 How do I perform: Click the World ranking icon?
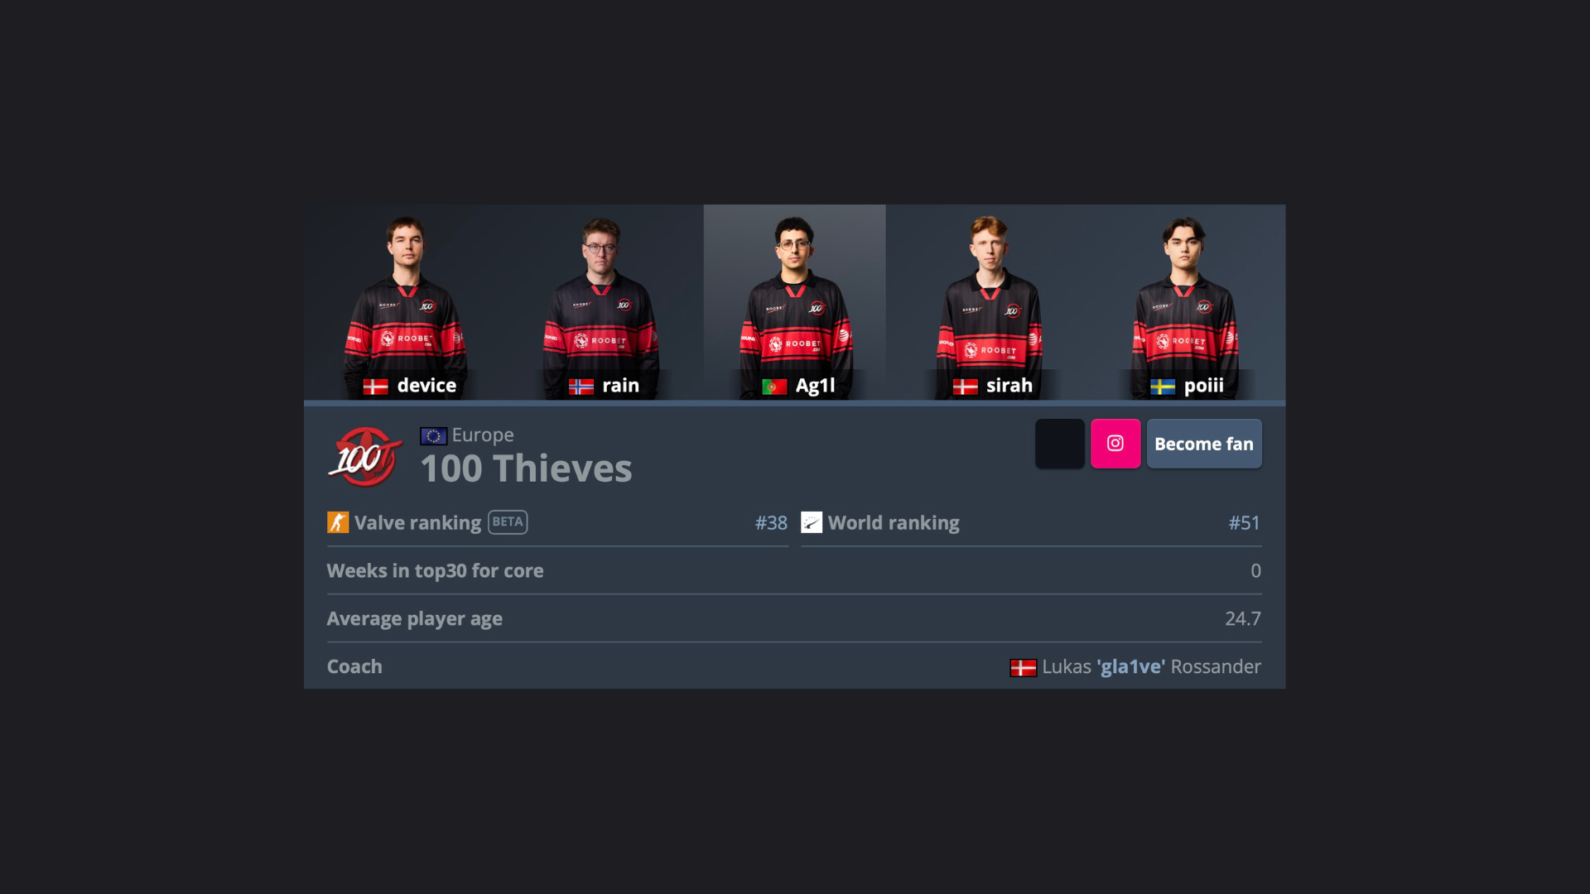pyautogui.click(x=812, y=522)
